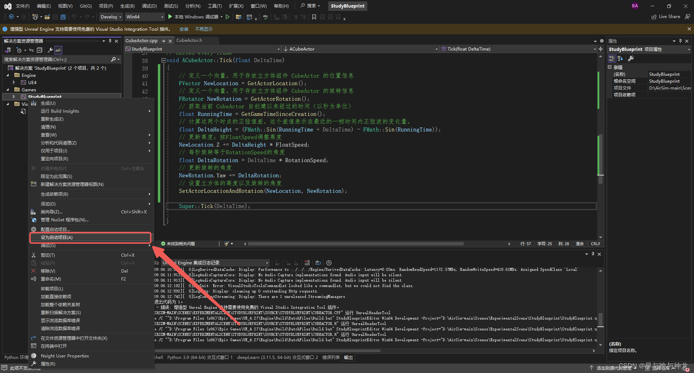Collapse All icon in Solution Explorer
694x373 pixels.
point(39,50)
